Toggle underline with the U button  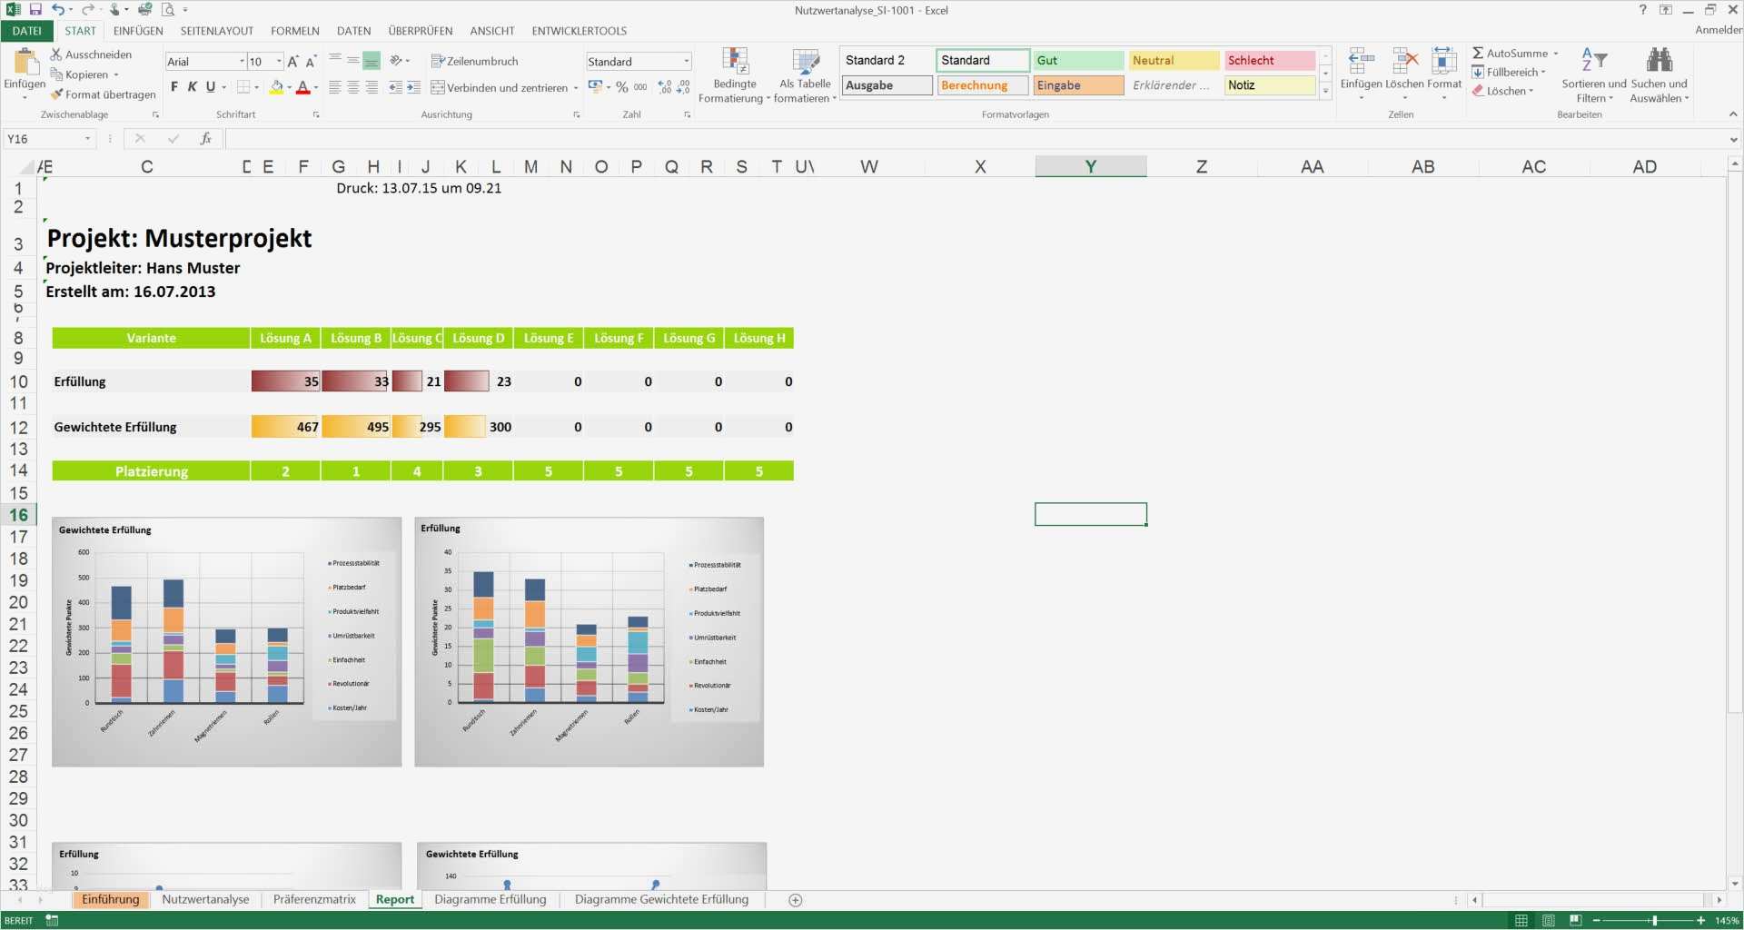click(209, 88)
